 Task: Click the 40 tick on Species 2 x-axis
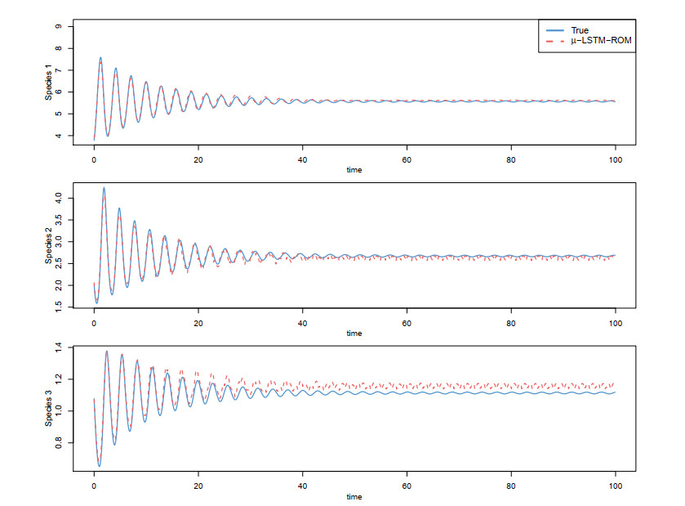302,321
